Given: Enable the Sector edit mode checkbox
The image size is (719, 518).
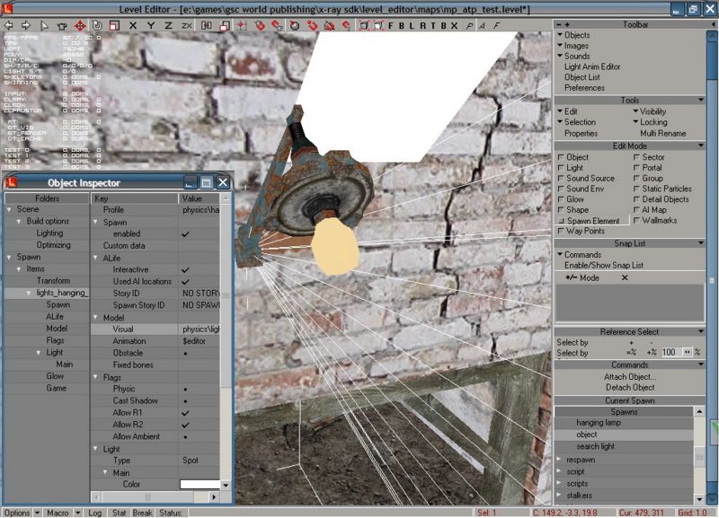Looking at the screenshot, I should tap(636, 157).
